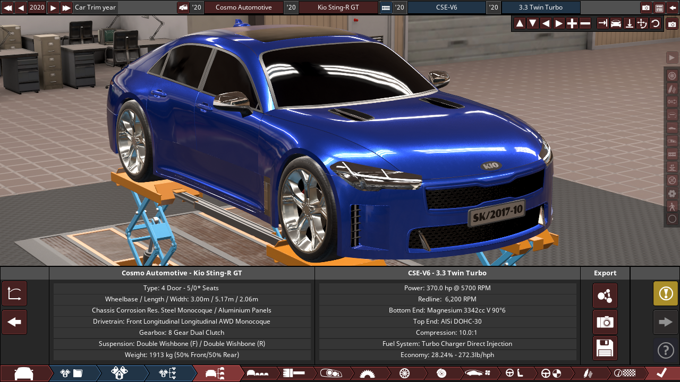Toggle fixtures grille icon in right sidebar
The width and height of the screenshot is (680, 382).
click(672, 154)
